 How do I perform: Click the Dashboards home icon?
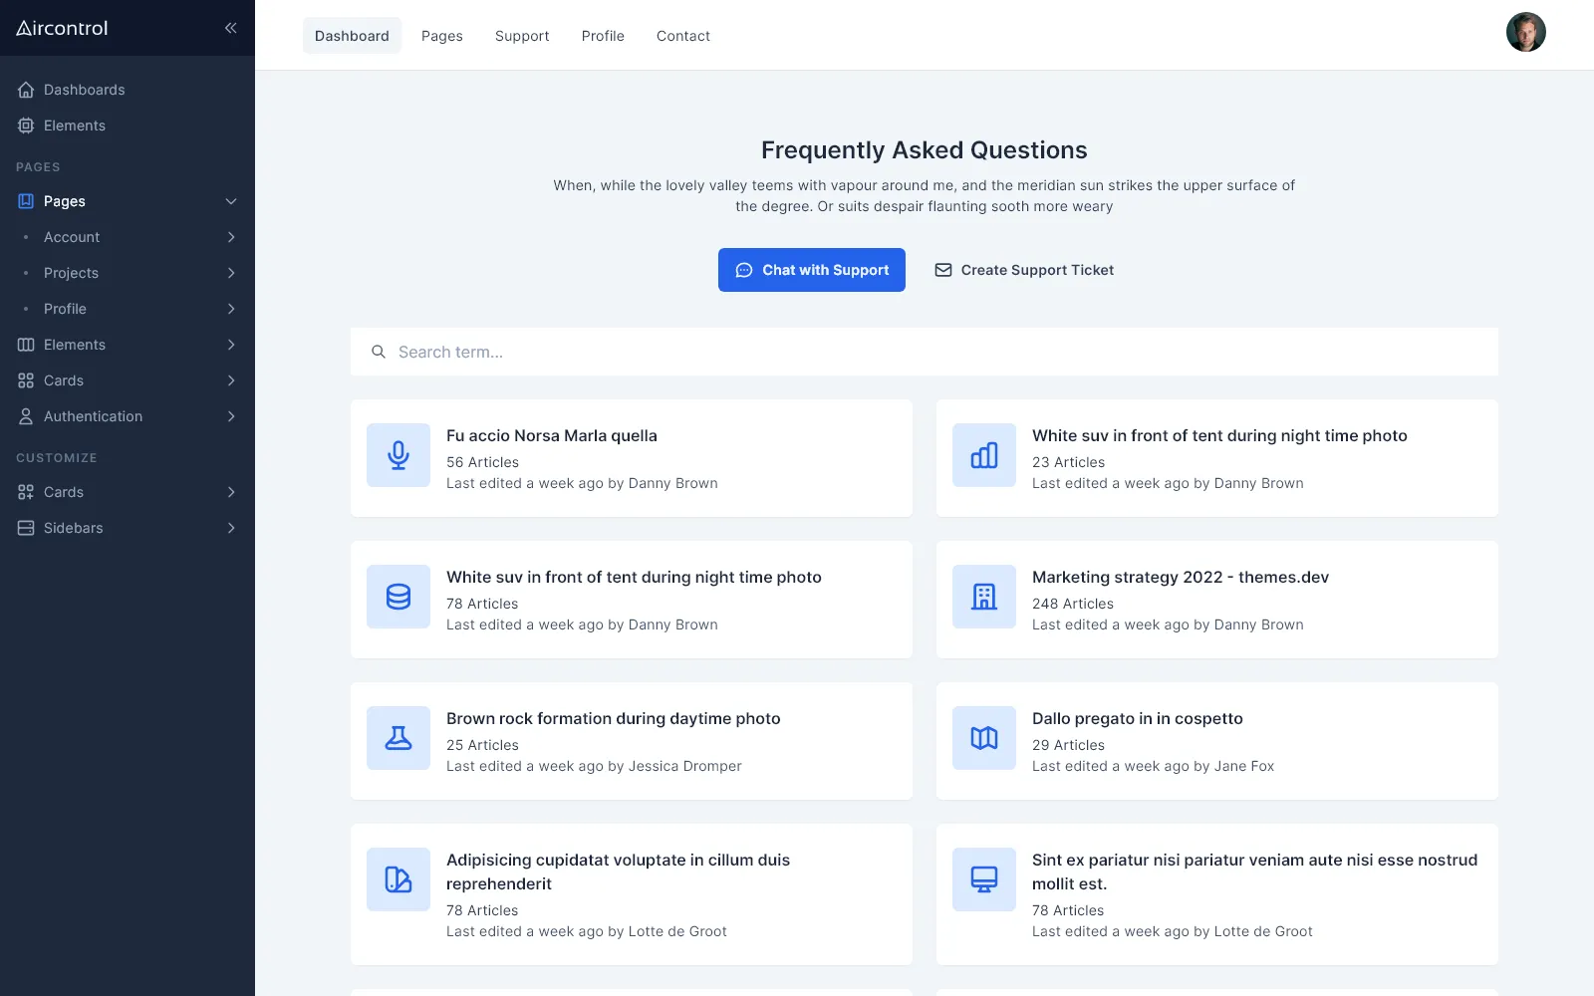click(x=26, y=90)
